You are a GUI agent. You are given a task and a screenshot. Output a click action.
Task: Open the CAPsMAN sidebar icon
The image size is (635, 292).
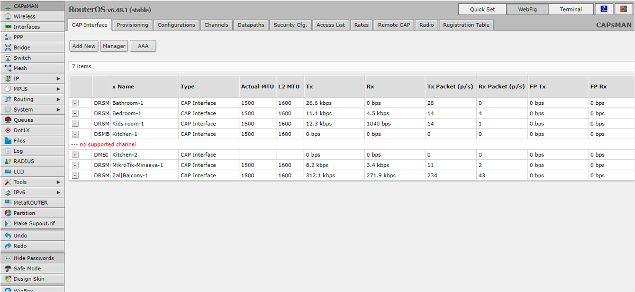coord(8,6)
